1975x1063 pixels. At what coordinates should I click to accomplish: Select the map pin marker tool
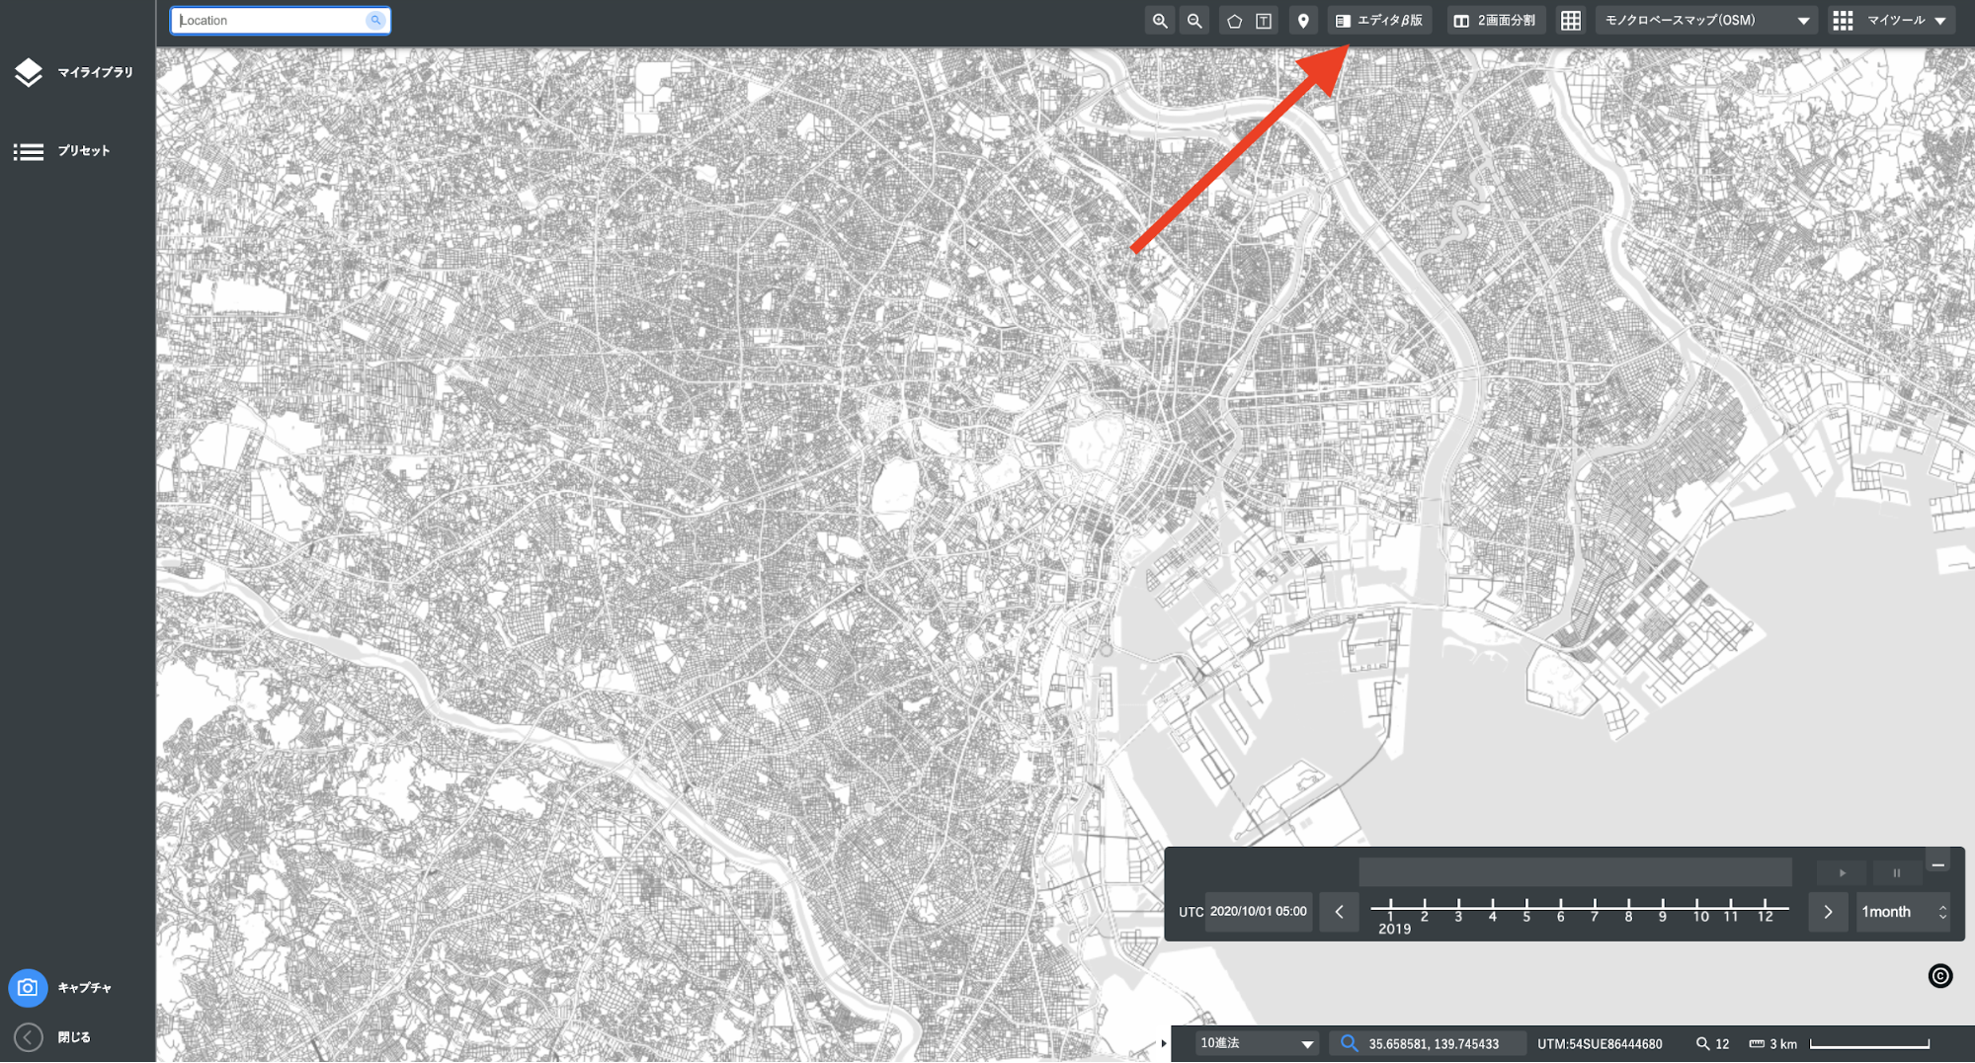1303,21
